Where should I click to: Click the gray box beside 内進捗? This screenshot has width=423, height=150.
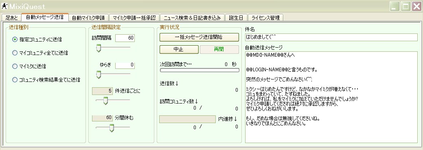188,119
